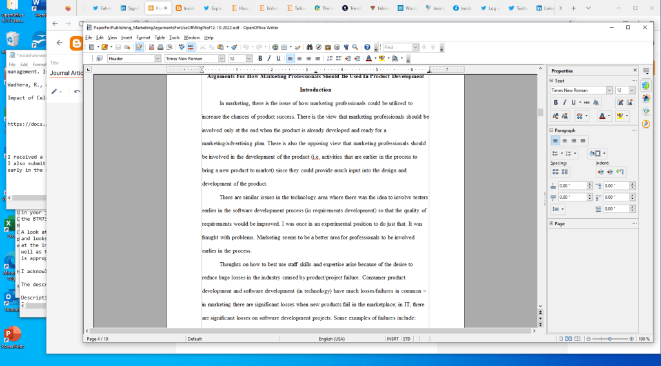This screenshot has width=661, height=366.
Task: Open the Header paragraph style dropdown
Action: [x=158, y=59]
